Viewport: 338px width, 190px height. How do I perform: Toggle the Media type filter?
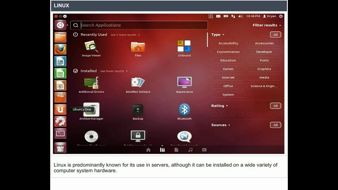point(264,78)
